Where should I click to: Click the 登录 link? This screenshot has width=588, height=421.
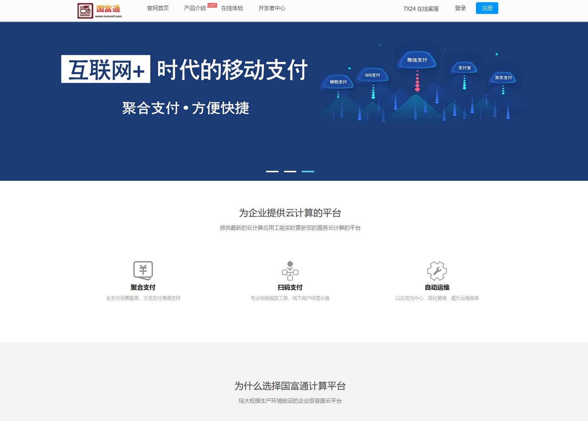[x=460, y=8]
